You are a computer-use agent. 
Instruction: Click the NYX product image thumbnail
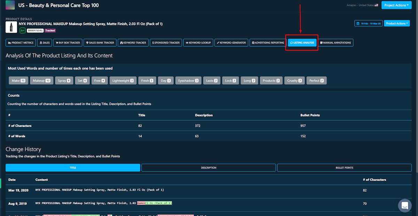(x=11, y=27)
